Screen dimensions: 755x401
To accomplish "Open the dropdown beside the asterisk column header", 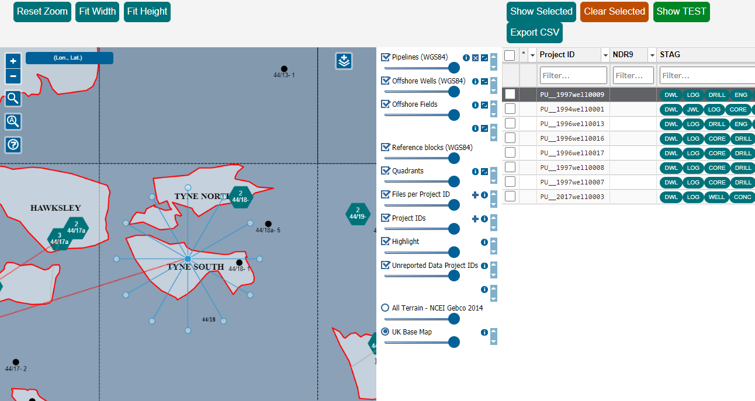I will point(533,54).
